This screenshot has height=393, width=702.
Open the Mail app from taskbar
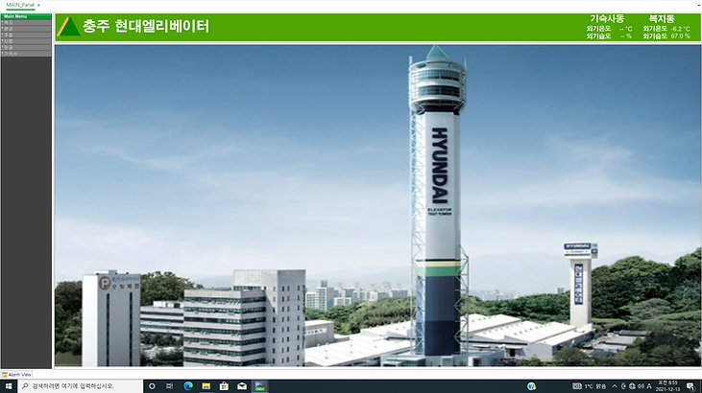tap(242, 386)
